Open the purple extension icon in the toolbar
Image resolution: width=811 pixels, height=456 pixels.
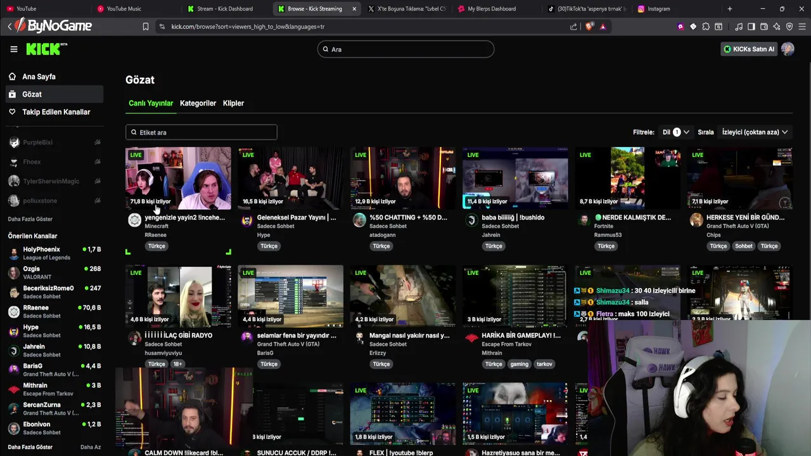680,27
